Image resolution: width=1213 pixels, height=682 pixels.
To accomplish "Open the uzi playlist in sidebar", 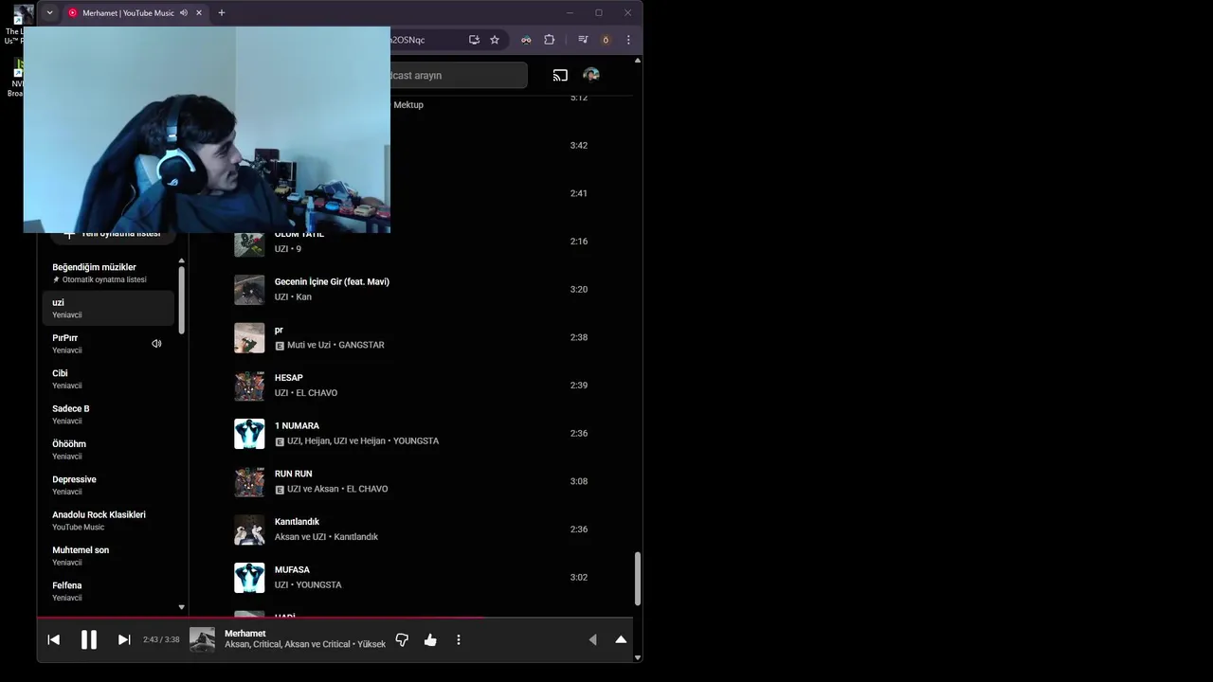I will [108, 308].
